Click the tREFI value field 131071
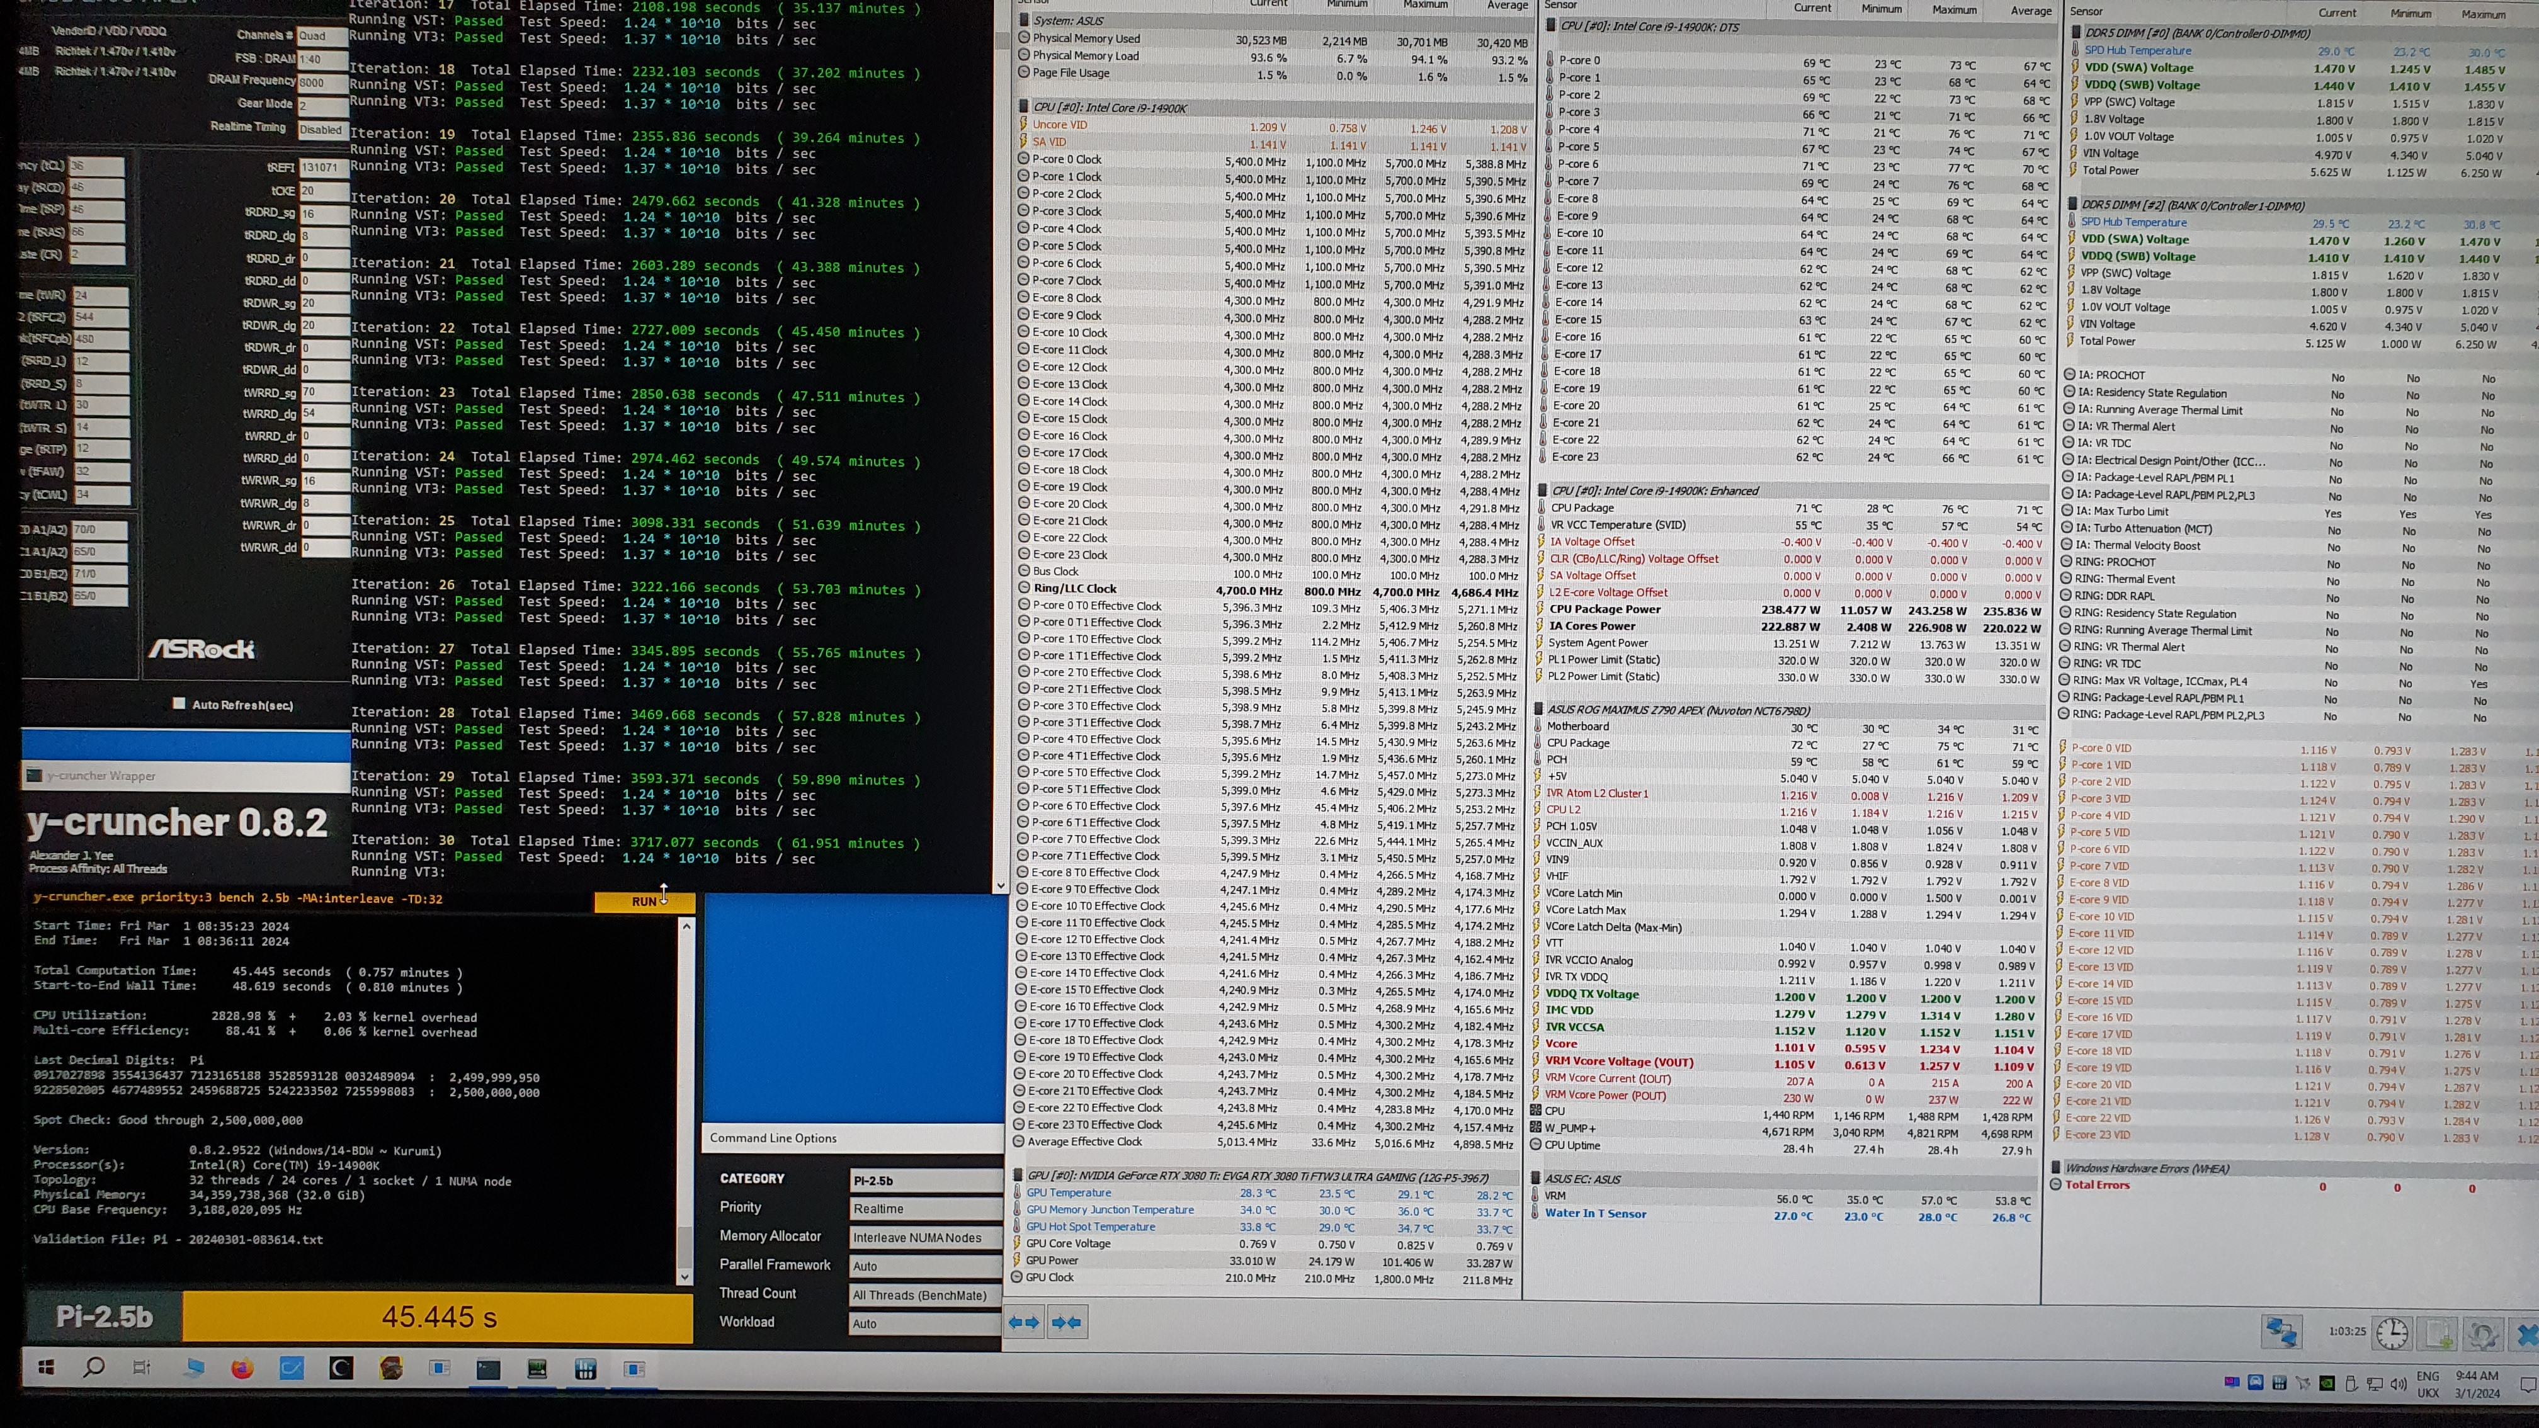Image resolution: width=2539 pixels, height=1428 pixels. [x=324, y=167]
